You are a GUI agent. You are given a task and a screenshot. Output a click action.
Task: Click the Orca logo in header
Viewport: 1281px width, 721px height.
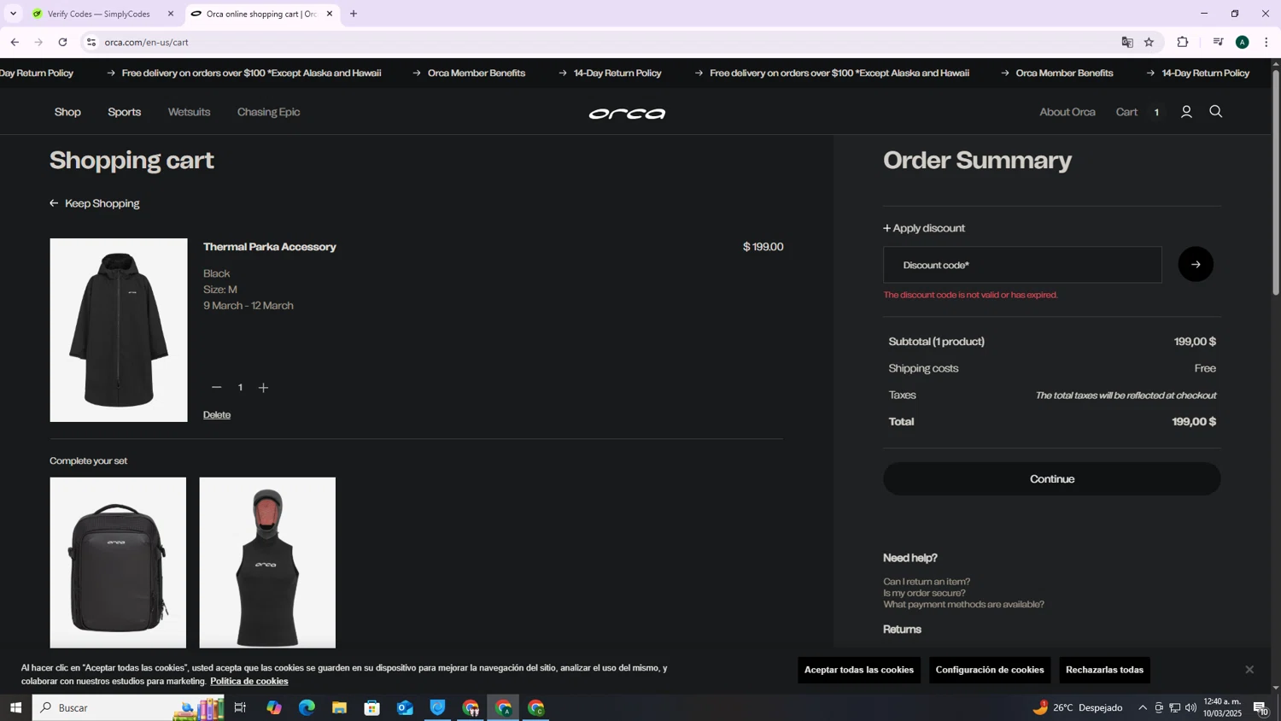[627, 114]
